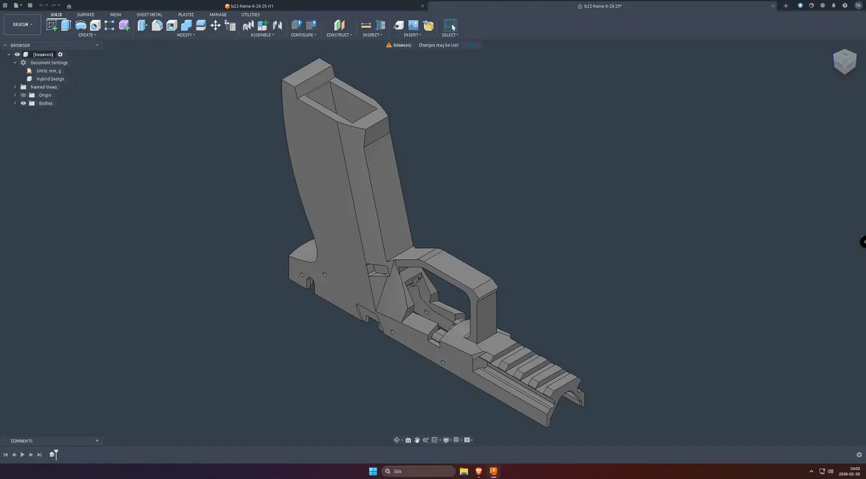Open the Inspect dropdown menu
The width and height of the screenshot is (866, 479).
point(372,35)
